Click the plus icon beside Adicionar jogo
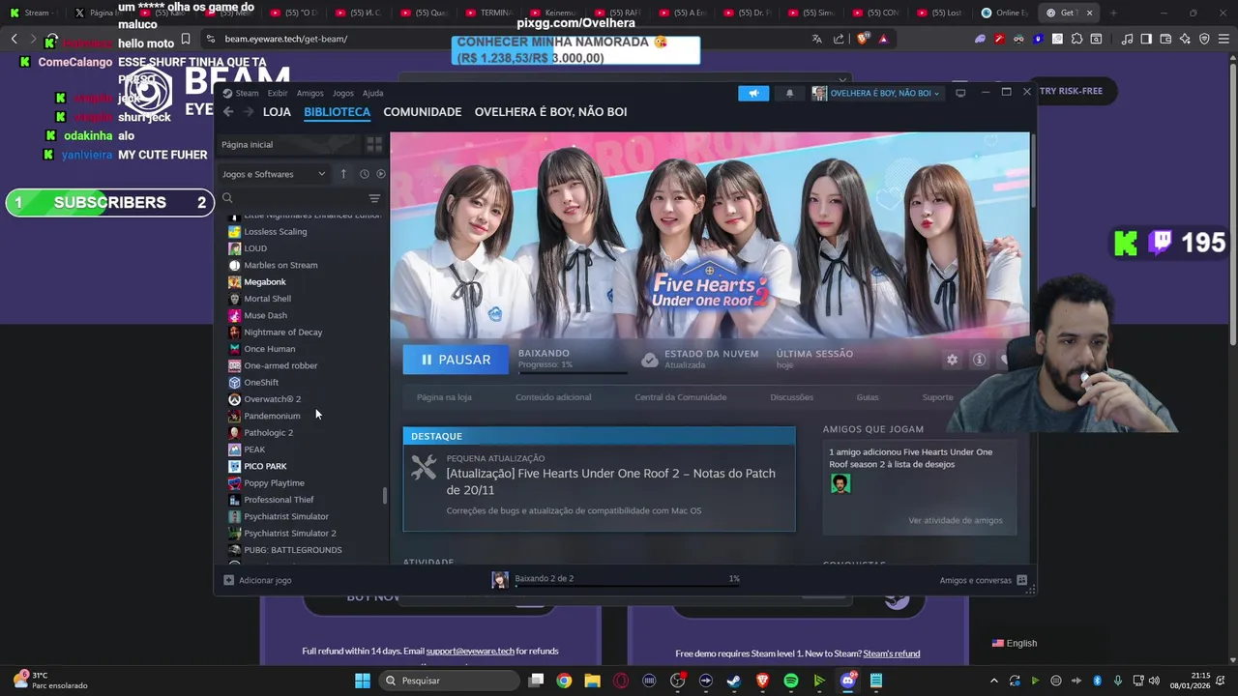Screen dimensions: 1238x696 pos(229,580)
